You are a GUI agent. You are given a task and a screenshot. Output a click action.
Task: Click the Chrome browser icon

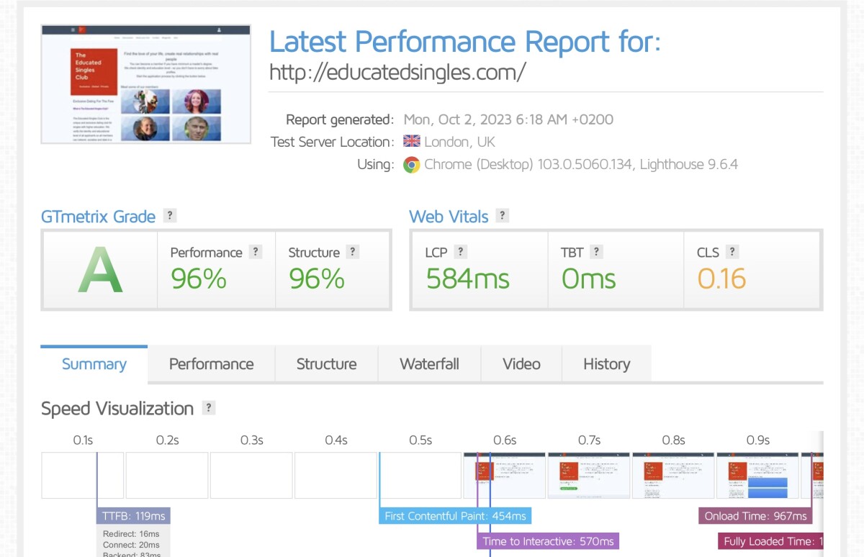point(411,165)
